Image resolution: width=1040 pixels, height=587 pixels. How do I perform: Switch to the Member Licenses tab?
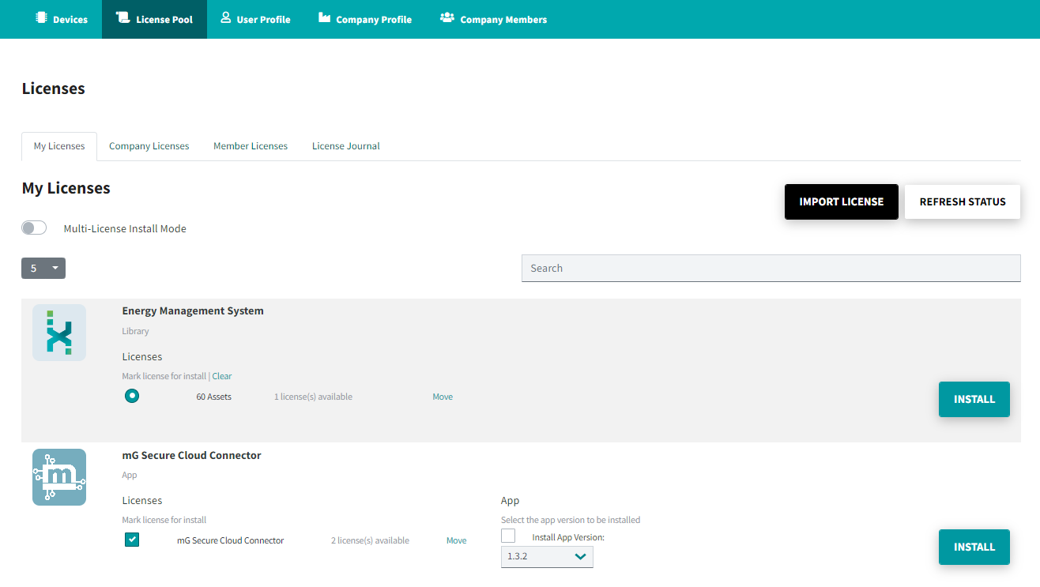[x=251, y=146]
